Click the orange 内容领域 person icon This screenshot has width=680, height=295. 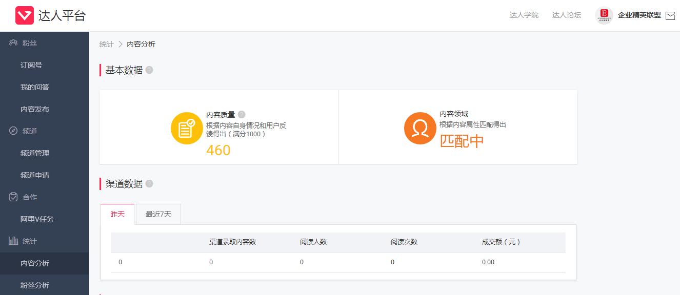[419, 128]
